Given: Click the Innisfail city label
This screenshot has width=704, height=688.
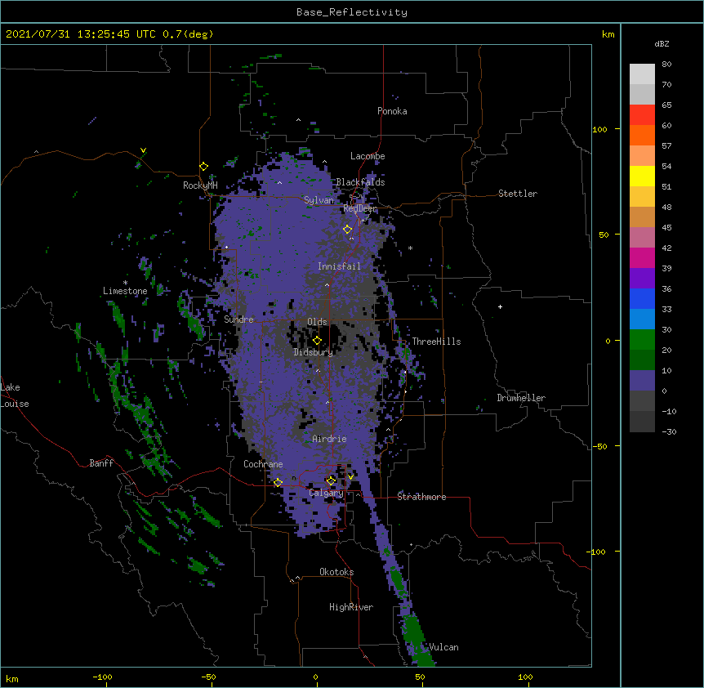Looking at the screenshot, I should 339,266.
